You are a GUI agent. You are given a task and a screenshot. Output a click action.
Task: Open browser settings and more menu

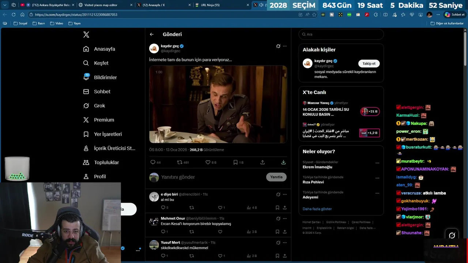pyautogui.click(x=438, y=15)
